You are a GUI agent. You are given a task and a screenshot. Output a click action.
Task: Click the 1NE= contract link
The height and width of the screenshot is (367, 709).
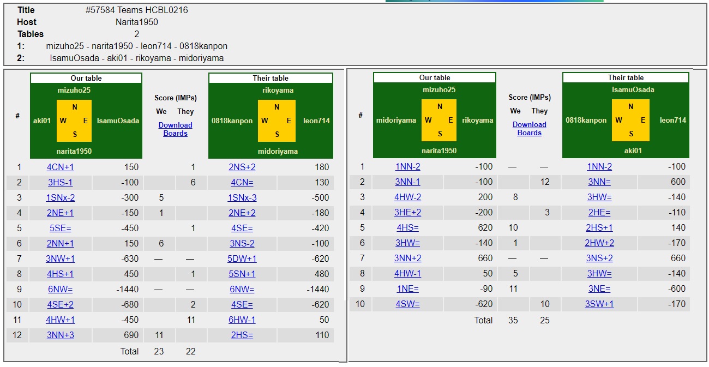407,288
